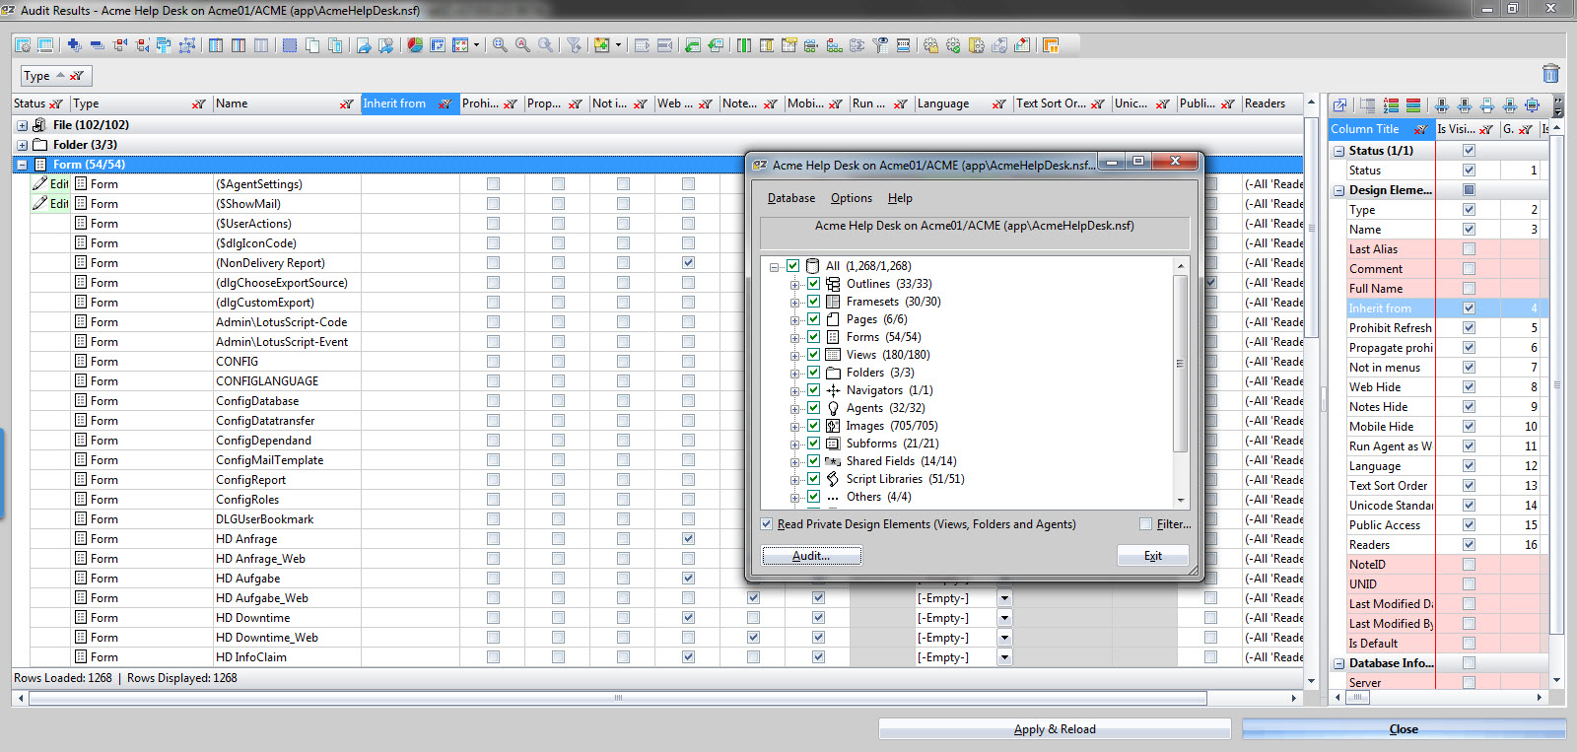Open the Options menu

(852, 198)
